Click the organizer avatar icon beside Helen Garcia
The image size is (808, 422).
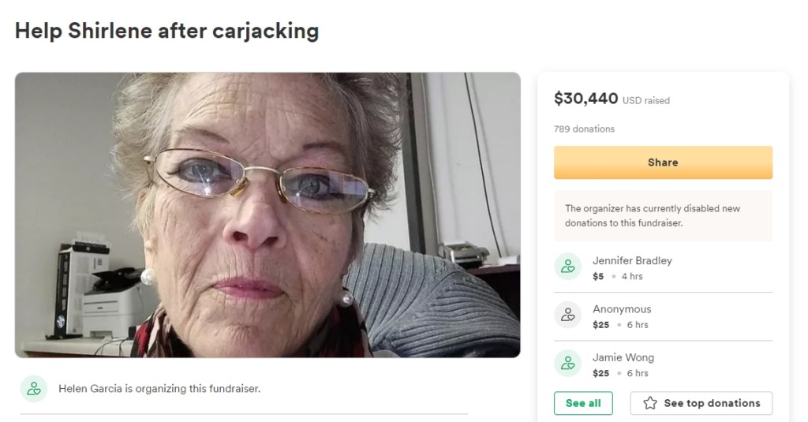pyautogui.click(x=34, y=389)
